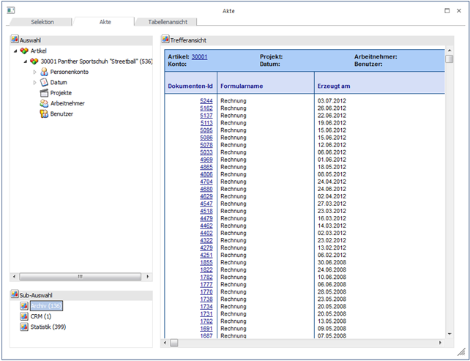The width and height of the screenshot is (470, 361).
Task: Click the Benutzer icon in tree
Action: coord(44,113)
